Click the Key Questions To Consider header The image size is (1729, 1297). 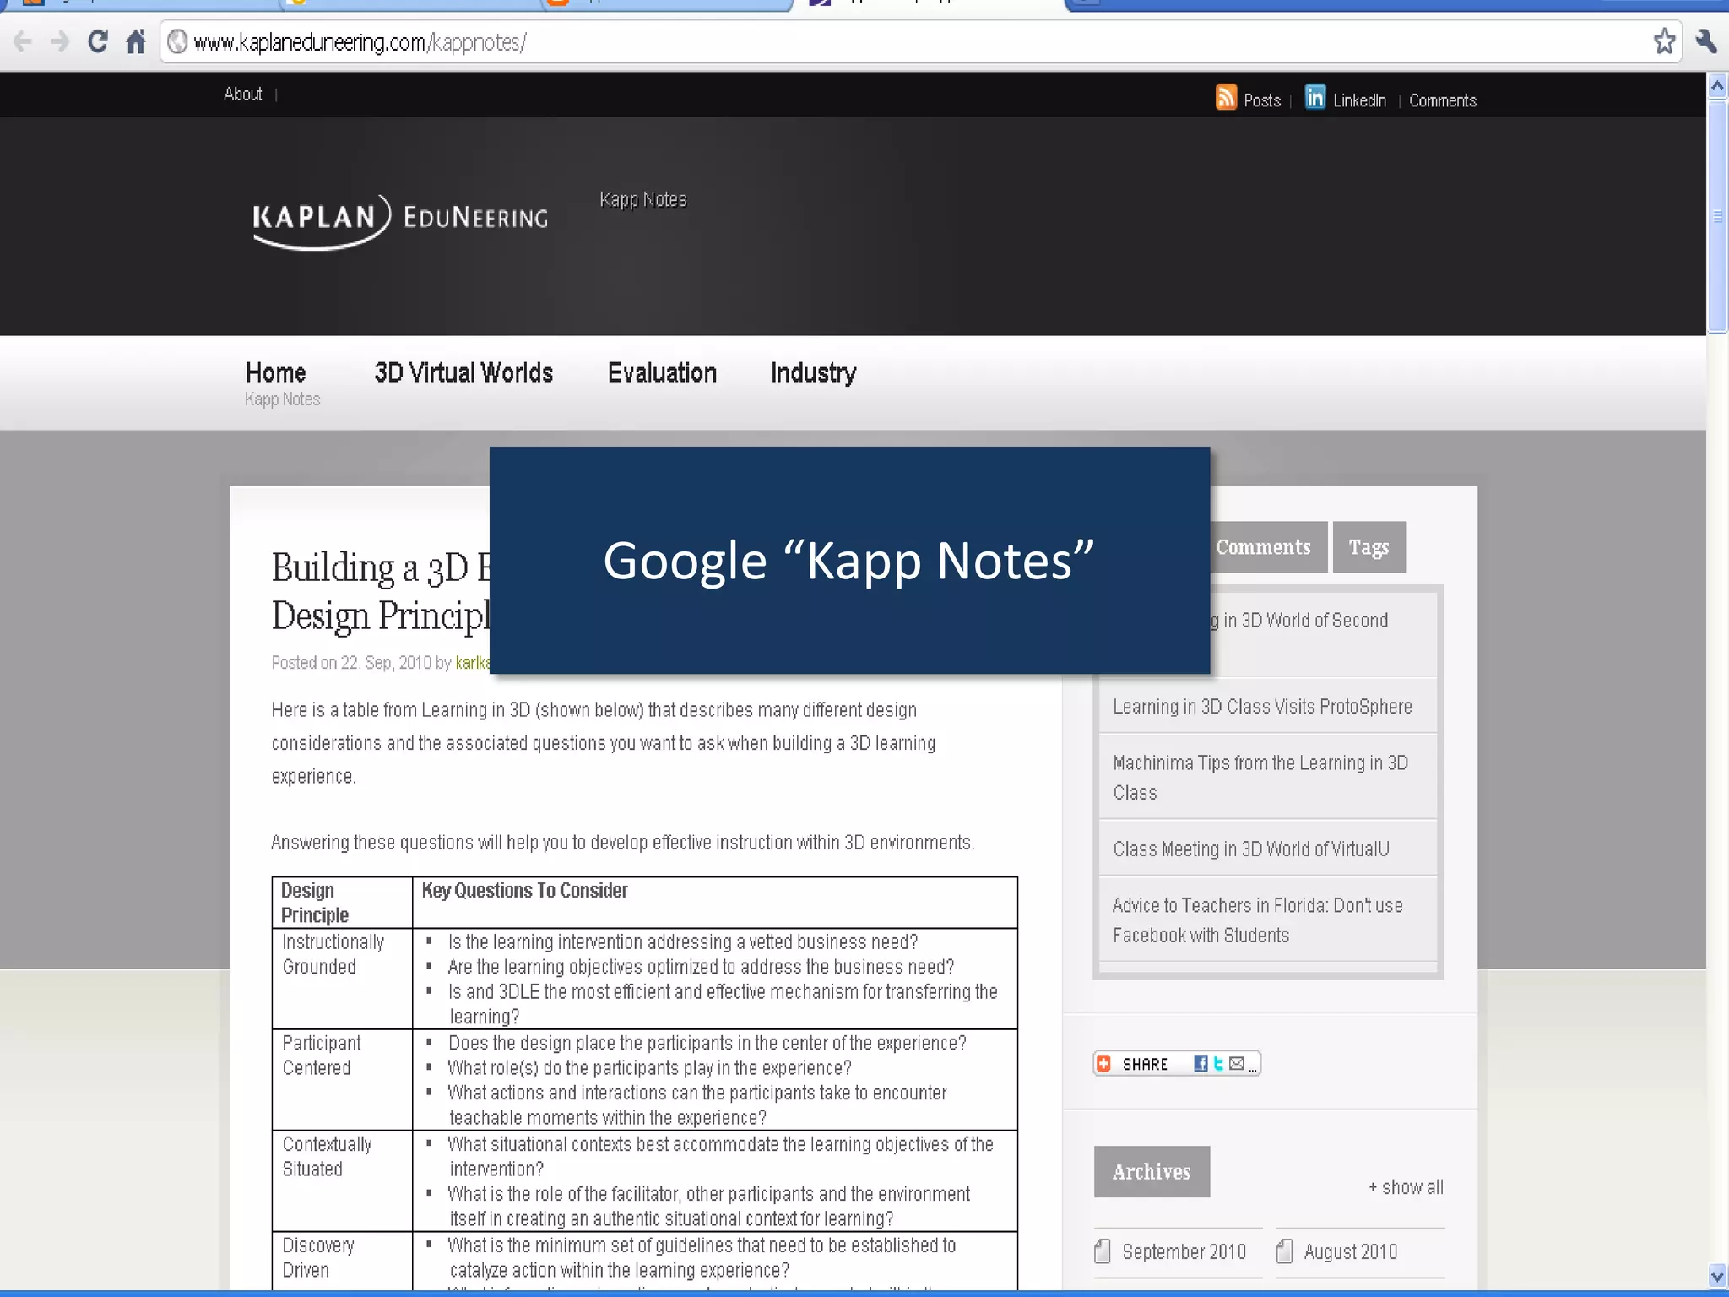point(524,890)
